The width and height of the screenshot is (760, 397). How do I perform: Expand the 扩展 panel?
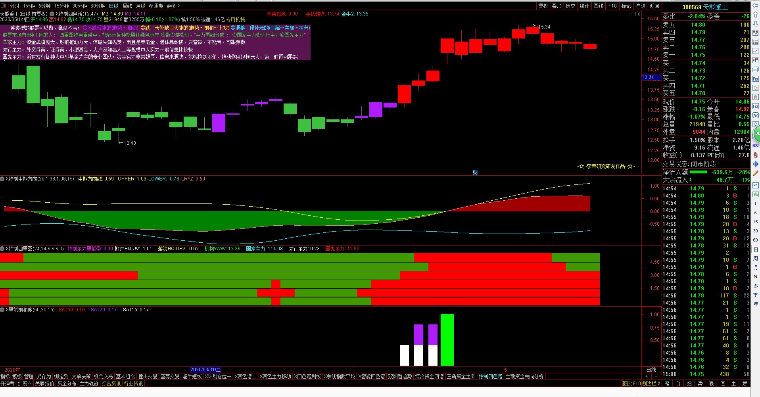(24, 384)
